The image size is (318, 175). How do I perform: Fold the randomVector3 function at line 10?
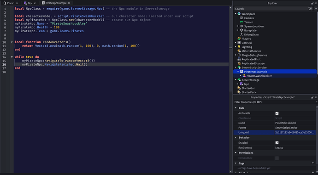(12, 42)
